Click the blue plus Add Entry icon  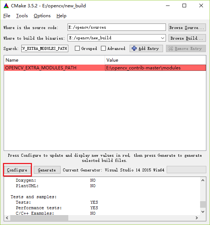[x=134, y=48]
